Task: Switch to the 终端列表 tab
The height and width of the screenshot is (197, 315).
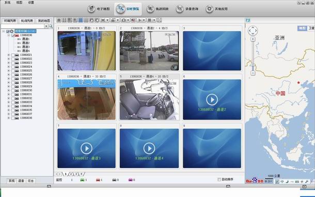Action: click(x=10, y=21)
